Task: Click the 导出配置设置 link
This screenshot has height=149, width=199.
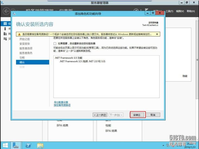Action: coord(61,102)
